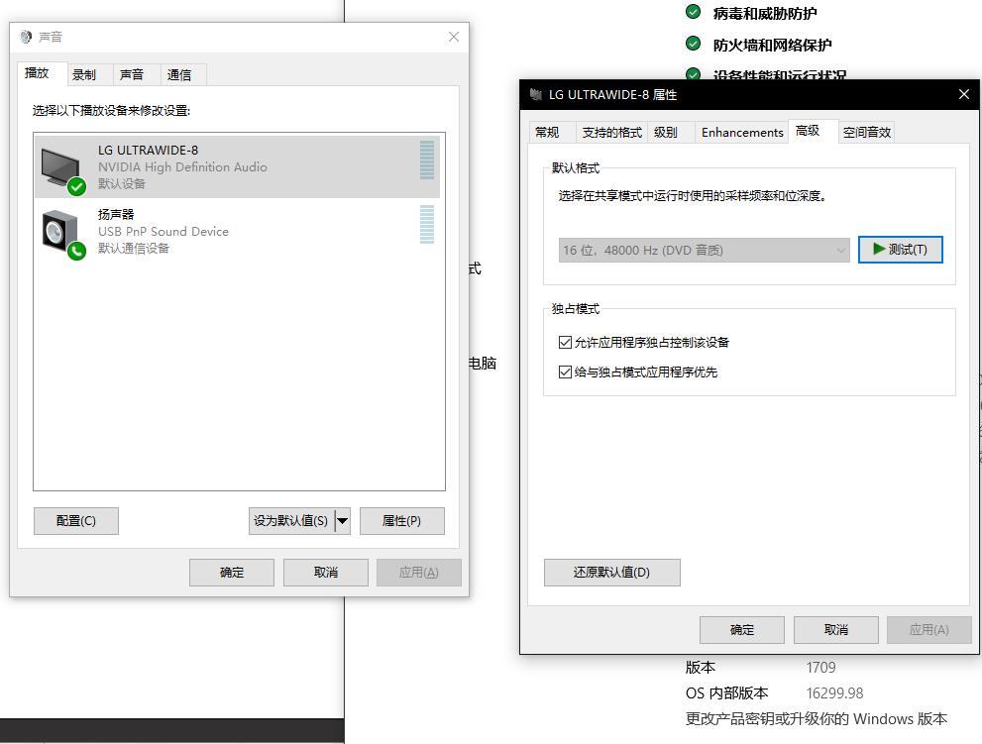Go to 常规 tab in properties
Screen dimensions: 982x744
point(552,132)
